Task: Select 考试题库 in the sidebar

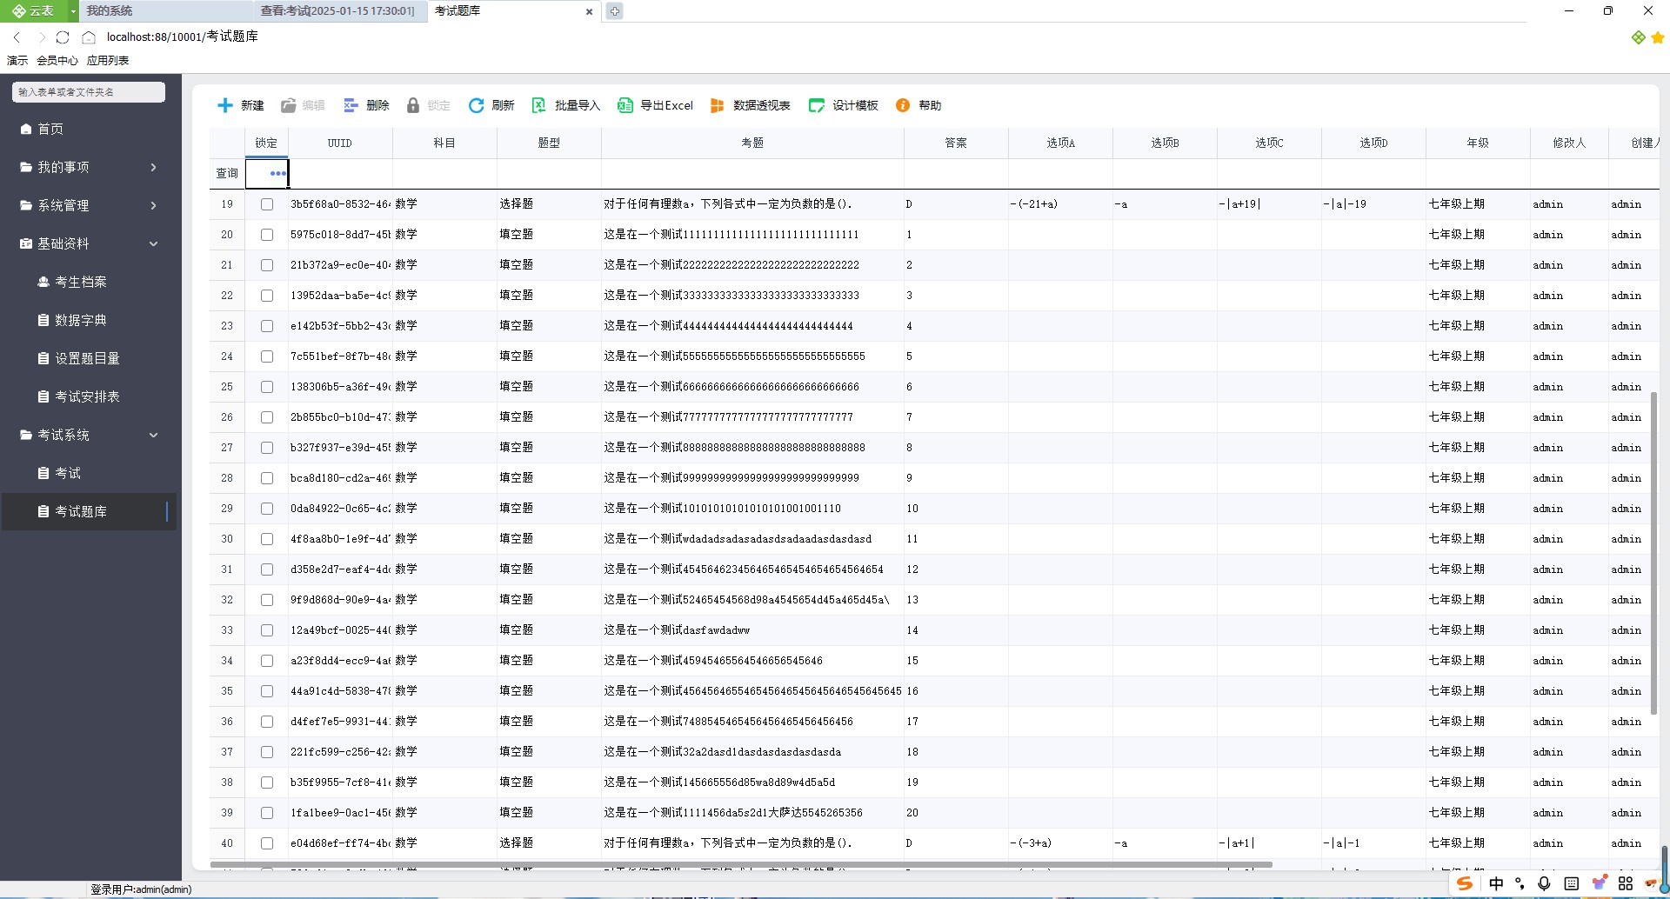Action: point(90,511)
